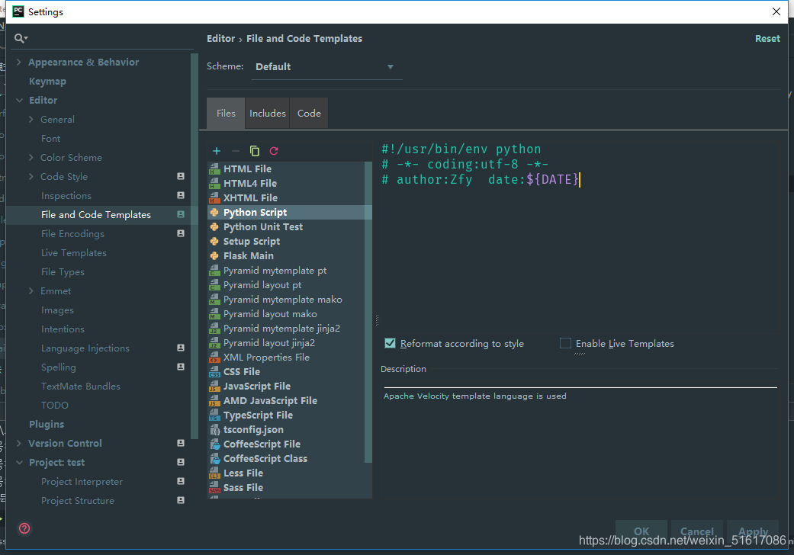
Task: Click the remove template minus icon
Action: [236, 151]
